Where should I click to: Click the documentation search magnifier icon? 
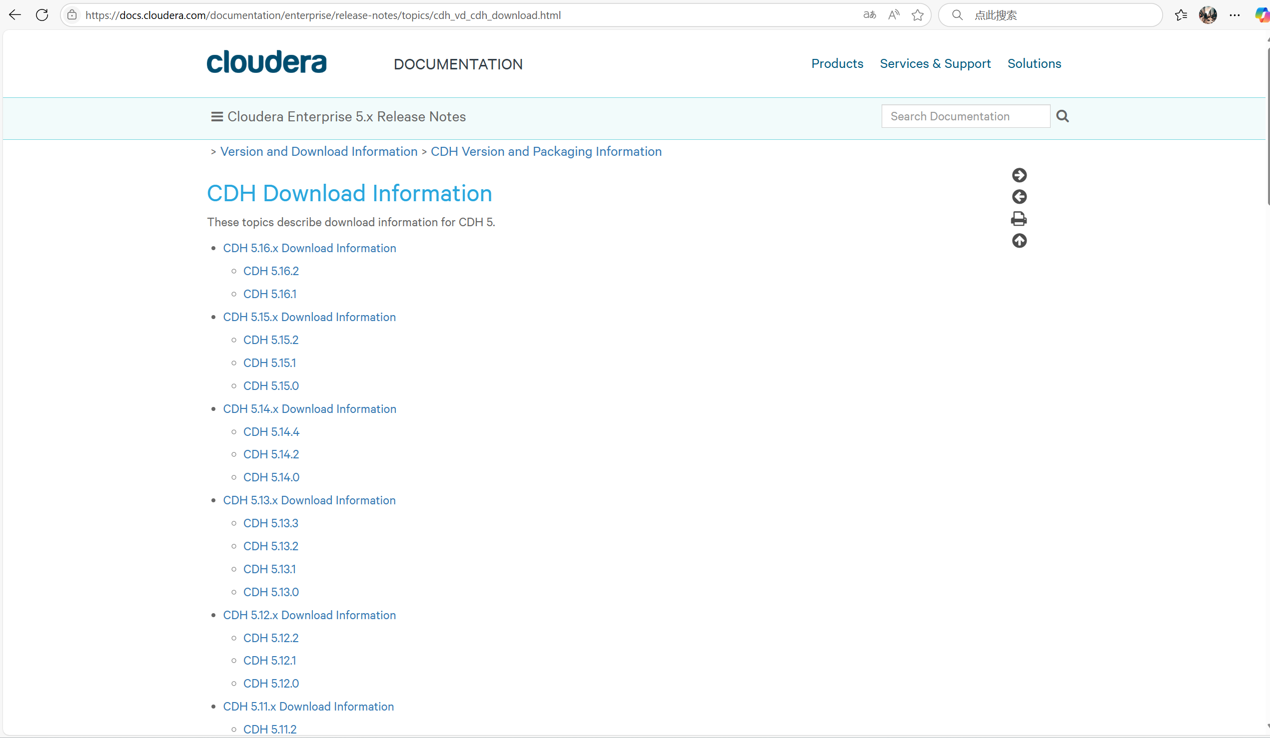click(x=1063, y=116)
